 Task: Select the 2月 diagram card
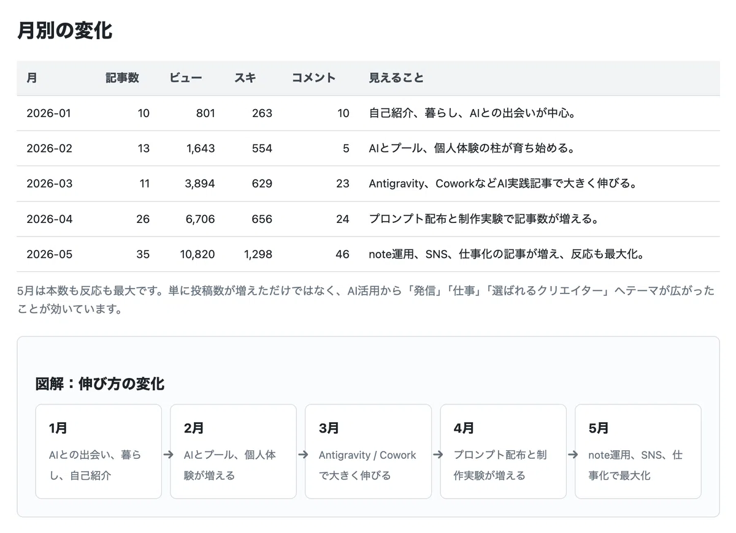click(x=234, y=452)
